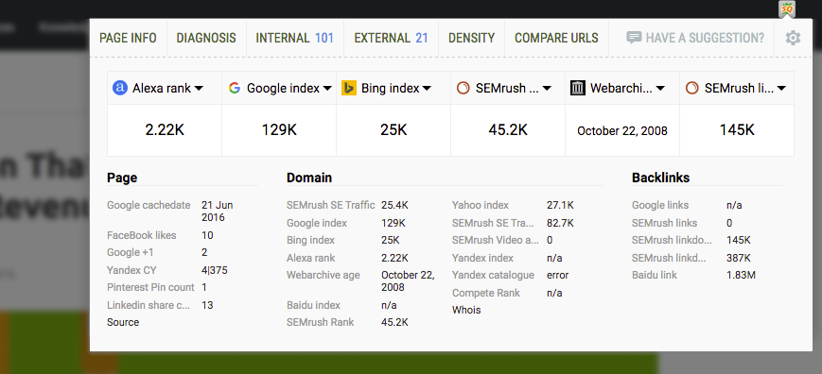Switch to the Density tab
The image size is (822, 374).
coord(471,38)
